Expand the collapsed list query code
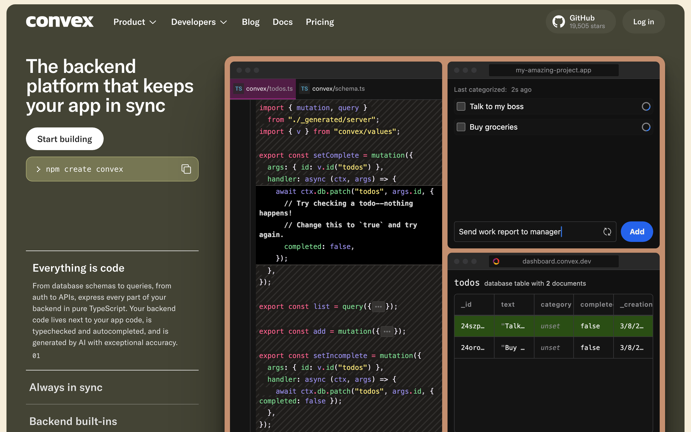Viewport: 691px width, 432px height. [378, 306]
